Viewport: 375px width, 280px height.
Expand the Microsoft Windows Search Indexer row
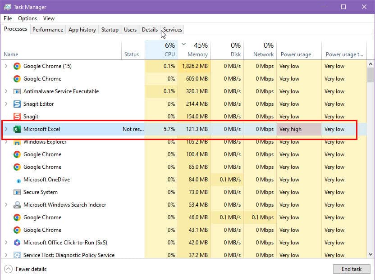click(6, 204)
